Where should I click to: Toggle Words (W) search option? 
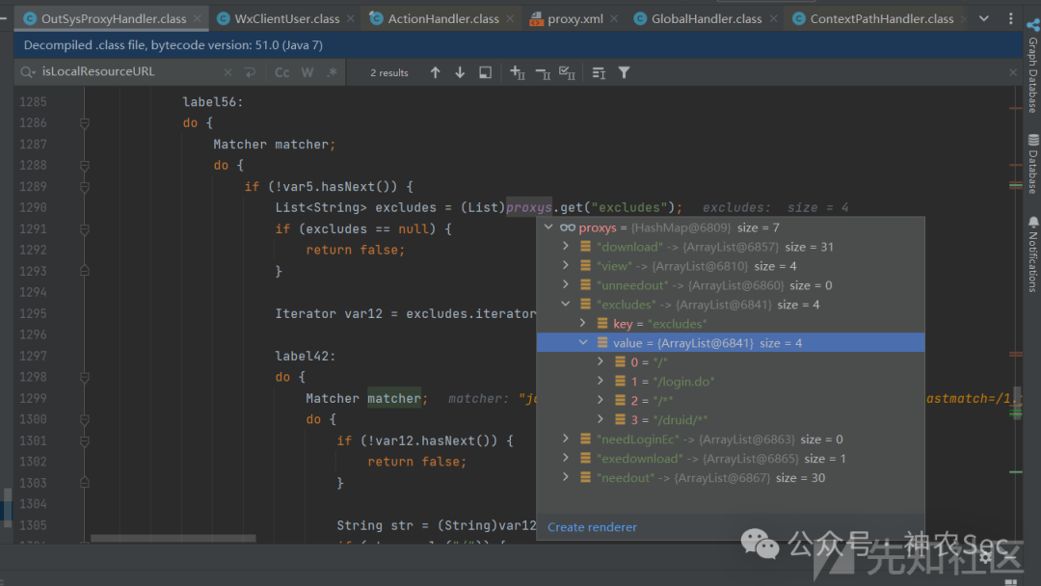pyautogui.click(x=307, y=72)
